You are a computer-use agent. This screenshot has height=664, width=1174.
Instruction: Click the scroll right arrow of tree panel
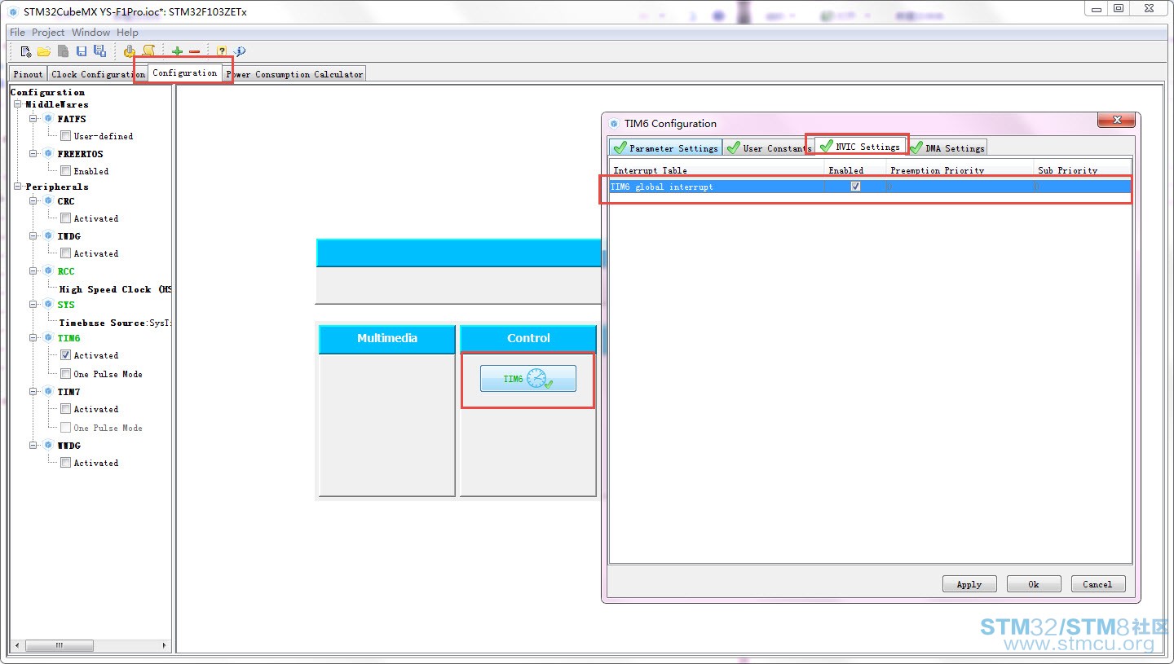[165, 645]
